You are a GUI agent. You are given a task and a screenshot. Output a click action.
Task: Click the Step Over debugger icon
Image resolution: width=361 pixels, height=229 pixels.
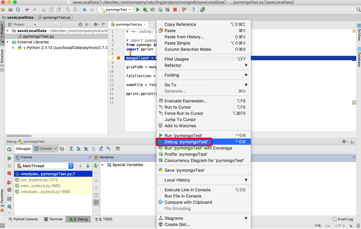click(71, 149)
